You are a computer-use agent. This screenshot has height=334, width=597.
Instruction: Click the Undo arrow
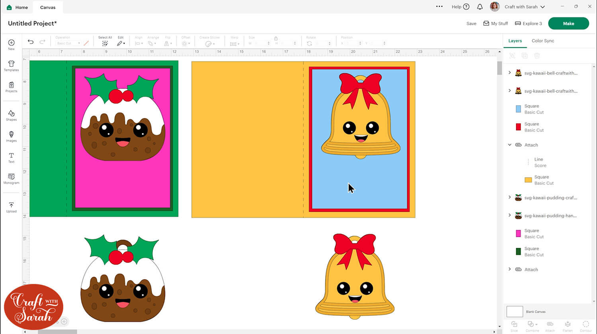point(31,42)
